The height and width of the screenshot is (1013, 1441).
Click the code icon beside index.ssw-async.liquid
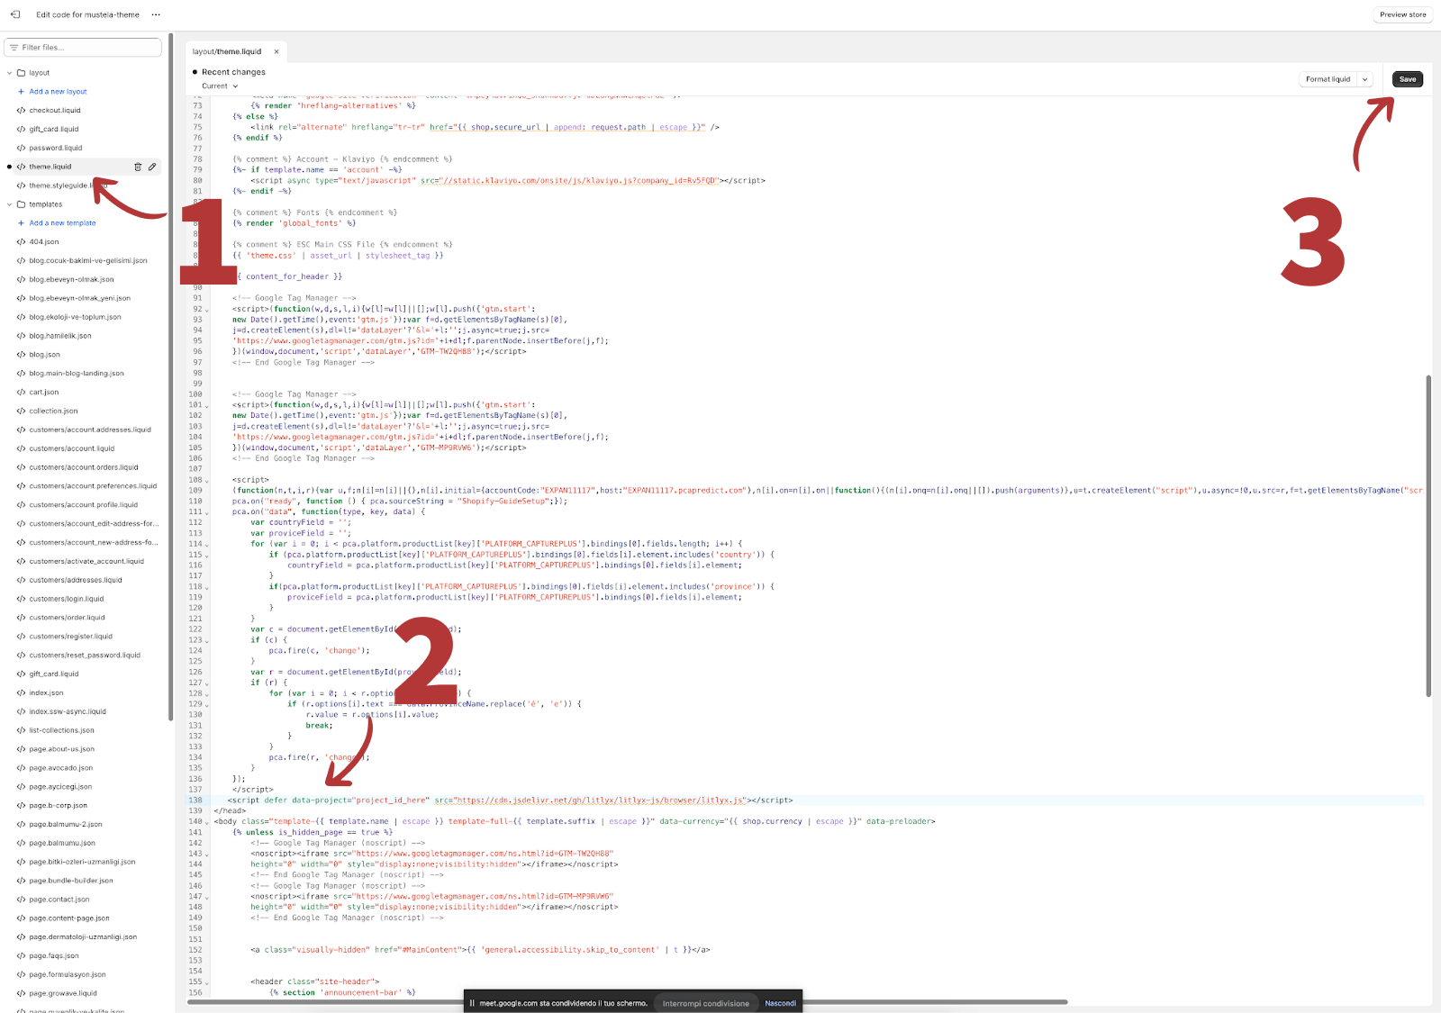tap(21, 711)
